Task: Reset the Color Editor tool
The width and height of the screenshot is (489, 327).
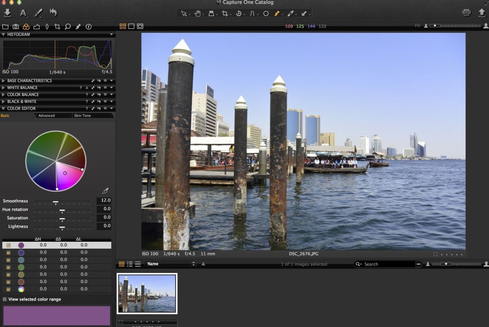Action: tap(99, 108)
